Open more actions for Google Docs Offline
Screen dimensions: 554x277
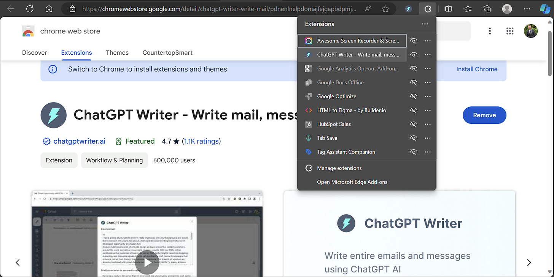click(x=428, y=82)
